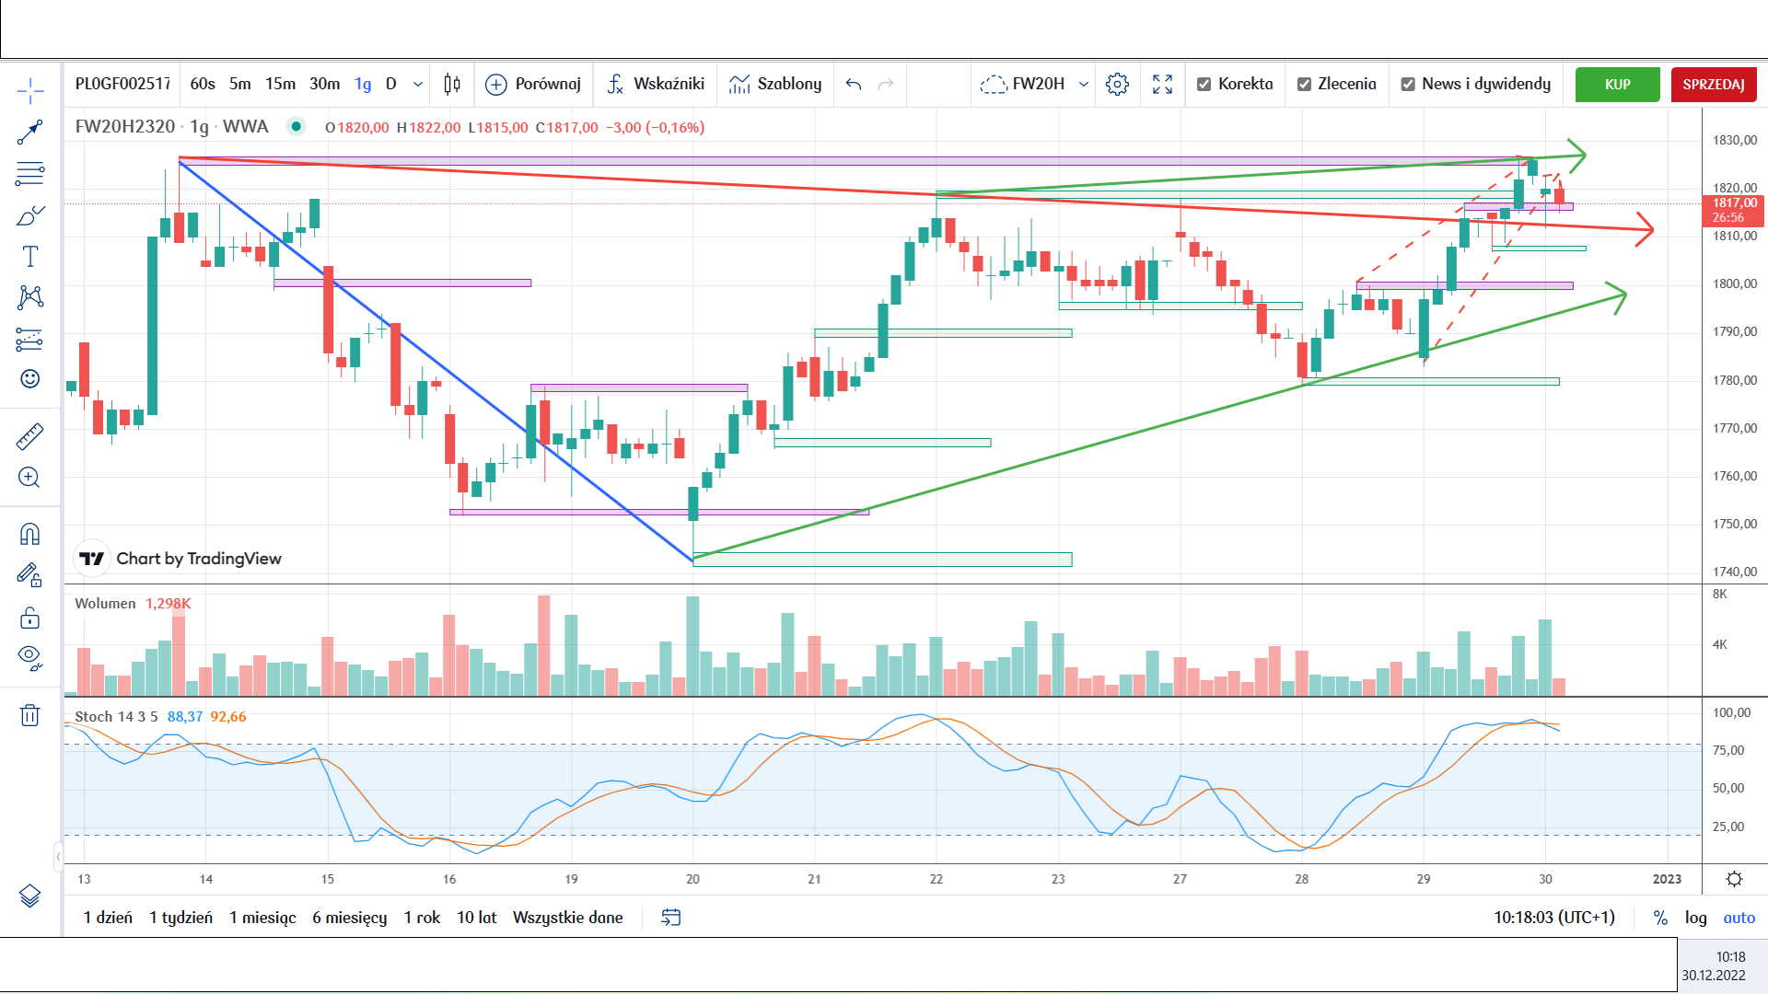Open the object tree layers icon

point(30,895)
